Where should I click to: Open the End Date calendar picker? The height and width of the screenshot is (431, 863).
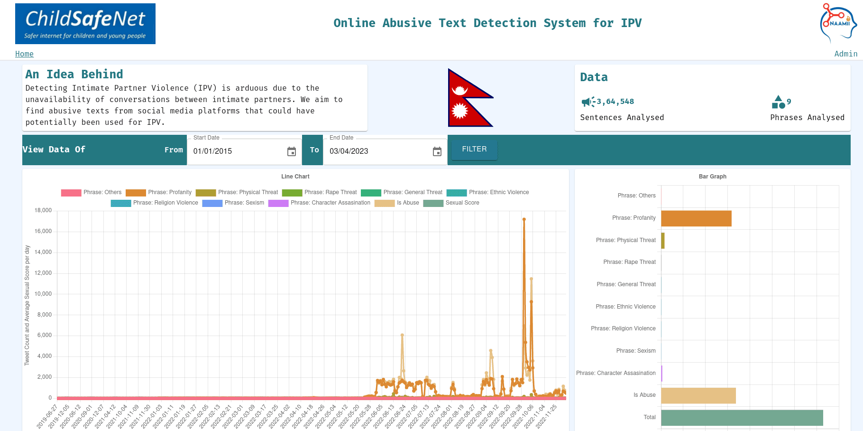coord(437,151)
